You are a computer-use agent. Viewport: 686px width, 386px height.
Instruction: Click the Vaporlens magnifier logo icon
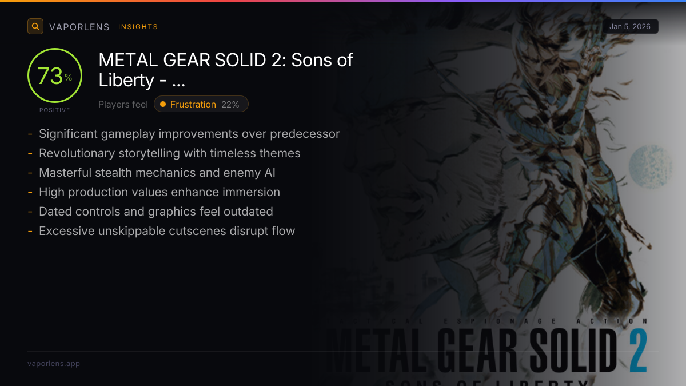pyautogui.click(x=35, y=26)
